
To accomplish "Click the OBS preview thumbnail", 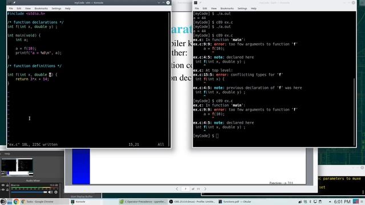I will click(17, 167).
